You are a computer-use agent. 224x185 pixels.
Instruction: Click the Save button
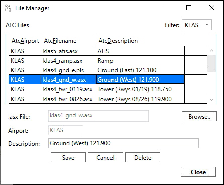pos(68,157)
